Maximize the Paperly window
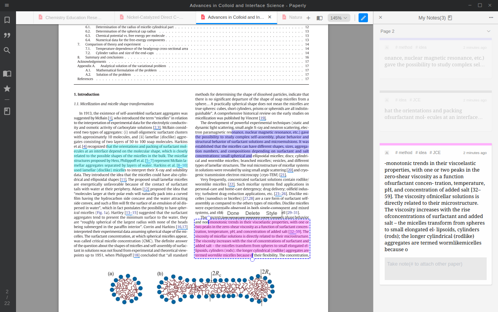Screen dimensions: 498x312 (480, 5)
